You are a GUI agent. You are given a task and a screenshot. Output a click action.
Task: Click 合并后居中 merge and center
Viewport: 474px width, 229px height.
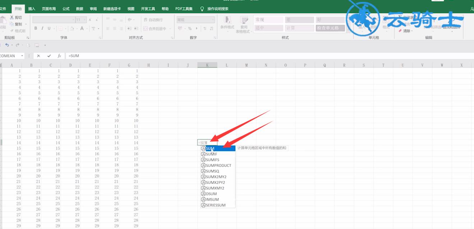point(155,29)
